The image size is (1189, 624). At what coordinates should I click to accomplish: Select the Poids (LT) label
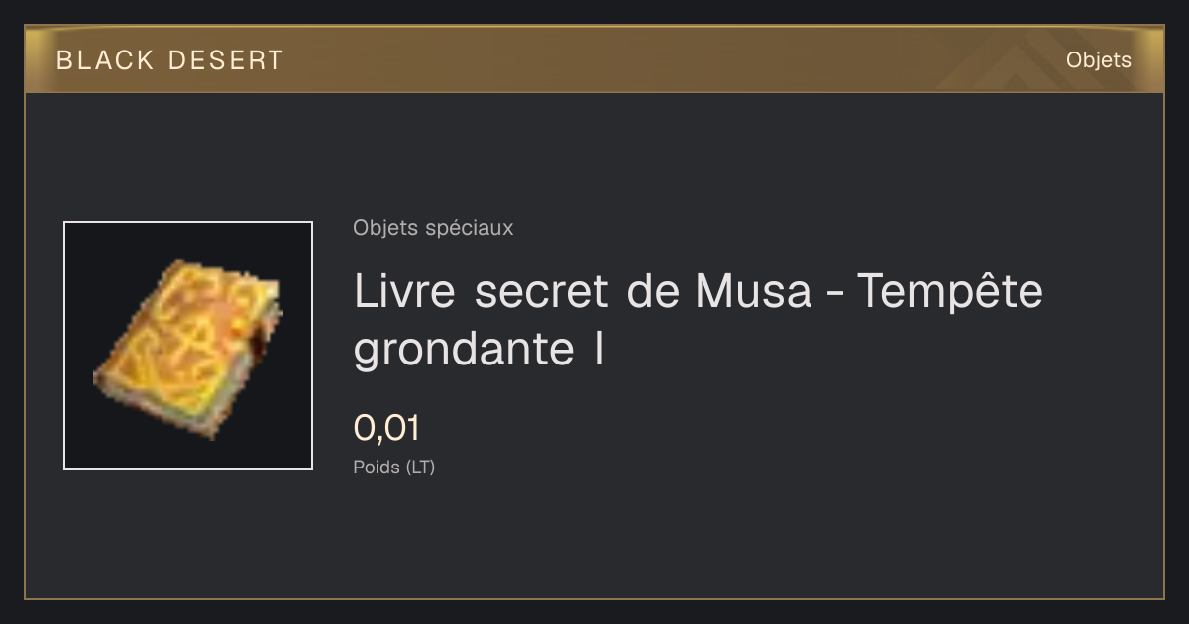click(393, 468)
